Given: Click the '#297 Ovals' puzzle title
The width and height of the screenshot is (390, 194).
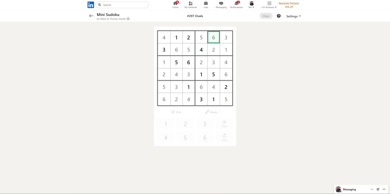Looking at the screenshot, I should tap(195, 16).
